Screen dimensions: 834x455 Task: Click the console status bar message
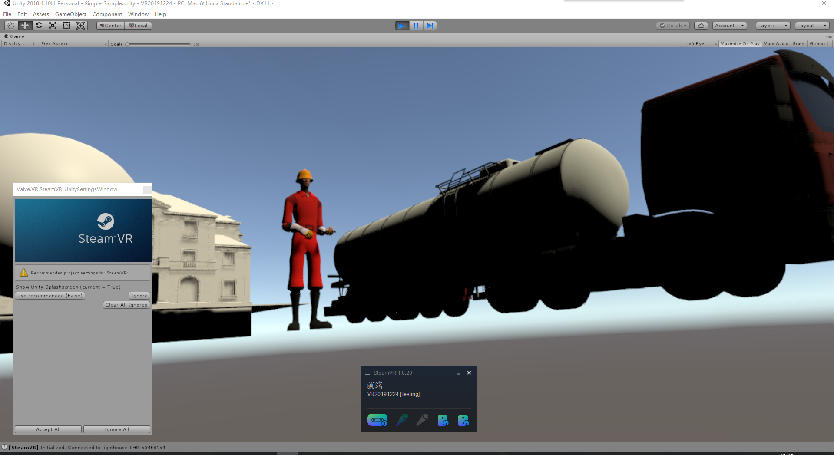coord(87,448)
